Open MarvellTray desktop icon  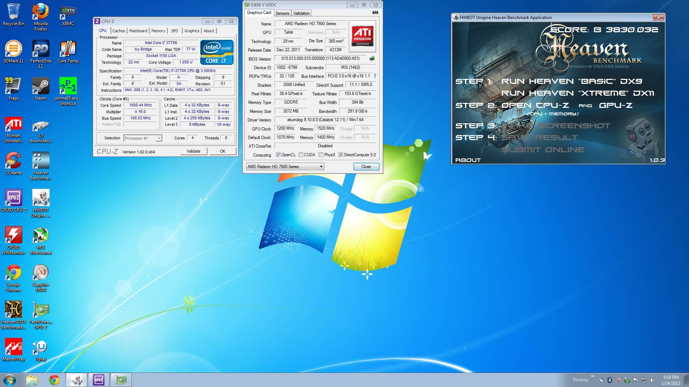click(x=14, y=350)
